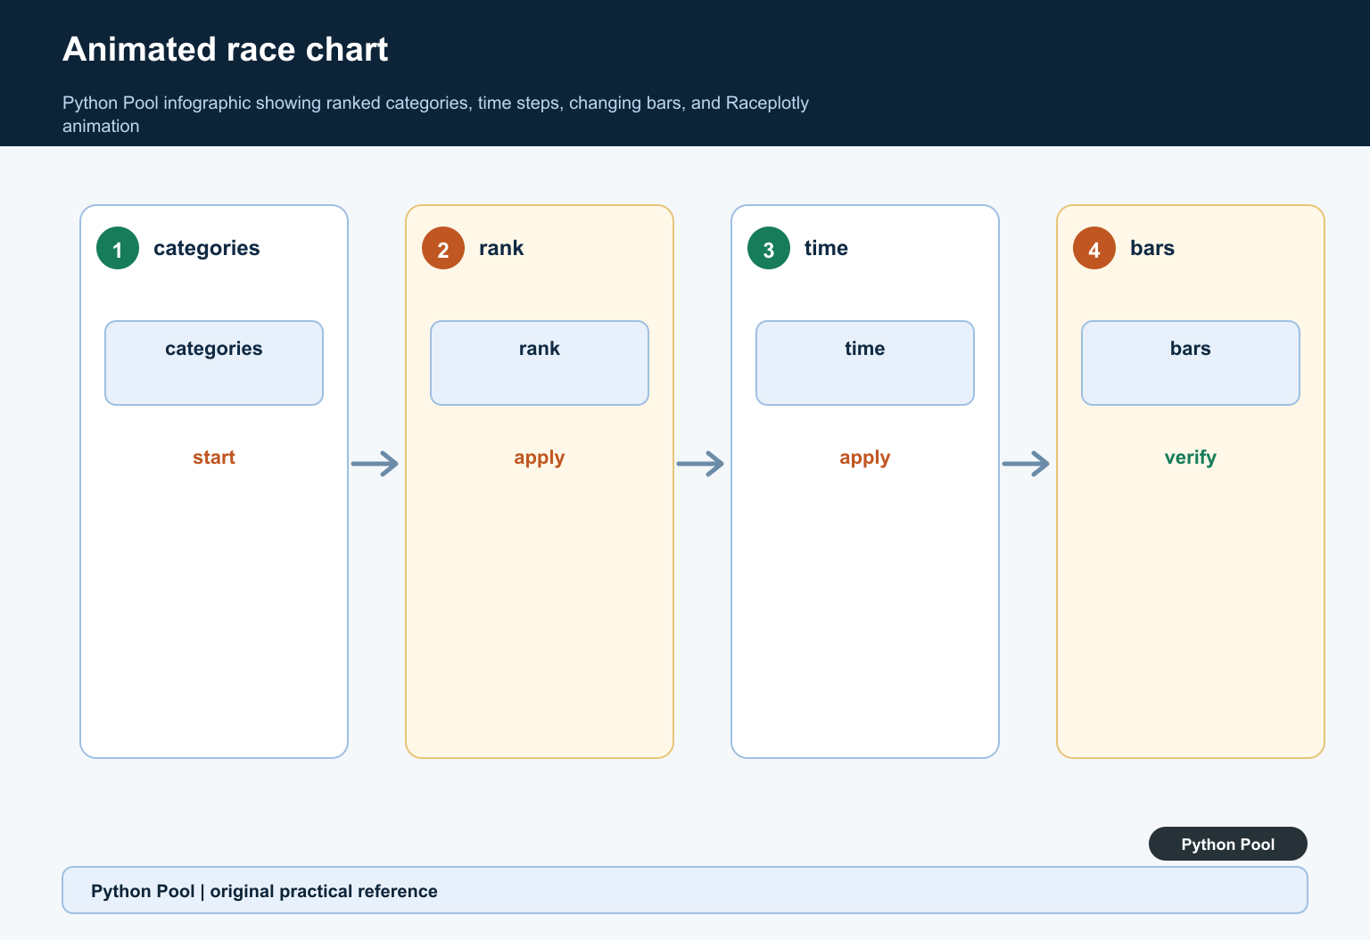The image size is (1370, 940).
Task: Click the 'time' heading beside badge 3
Action: coord(826,248)
